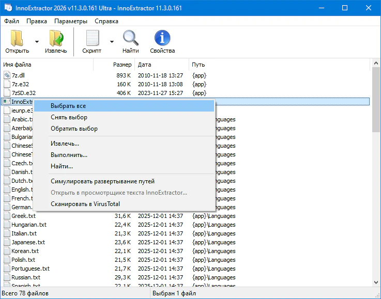Click the Найти magnifier icon

pyautogui.click(x=130, y=39)
